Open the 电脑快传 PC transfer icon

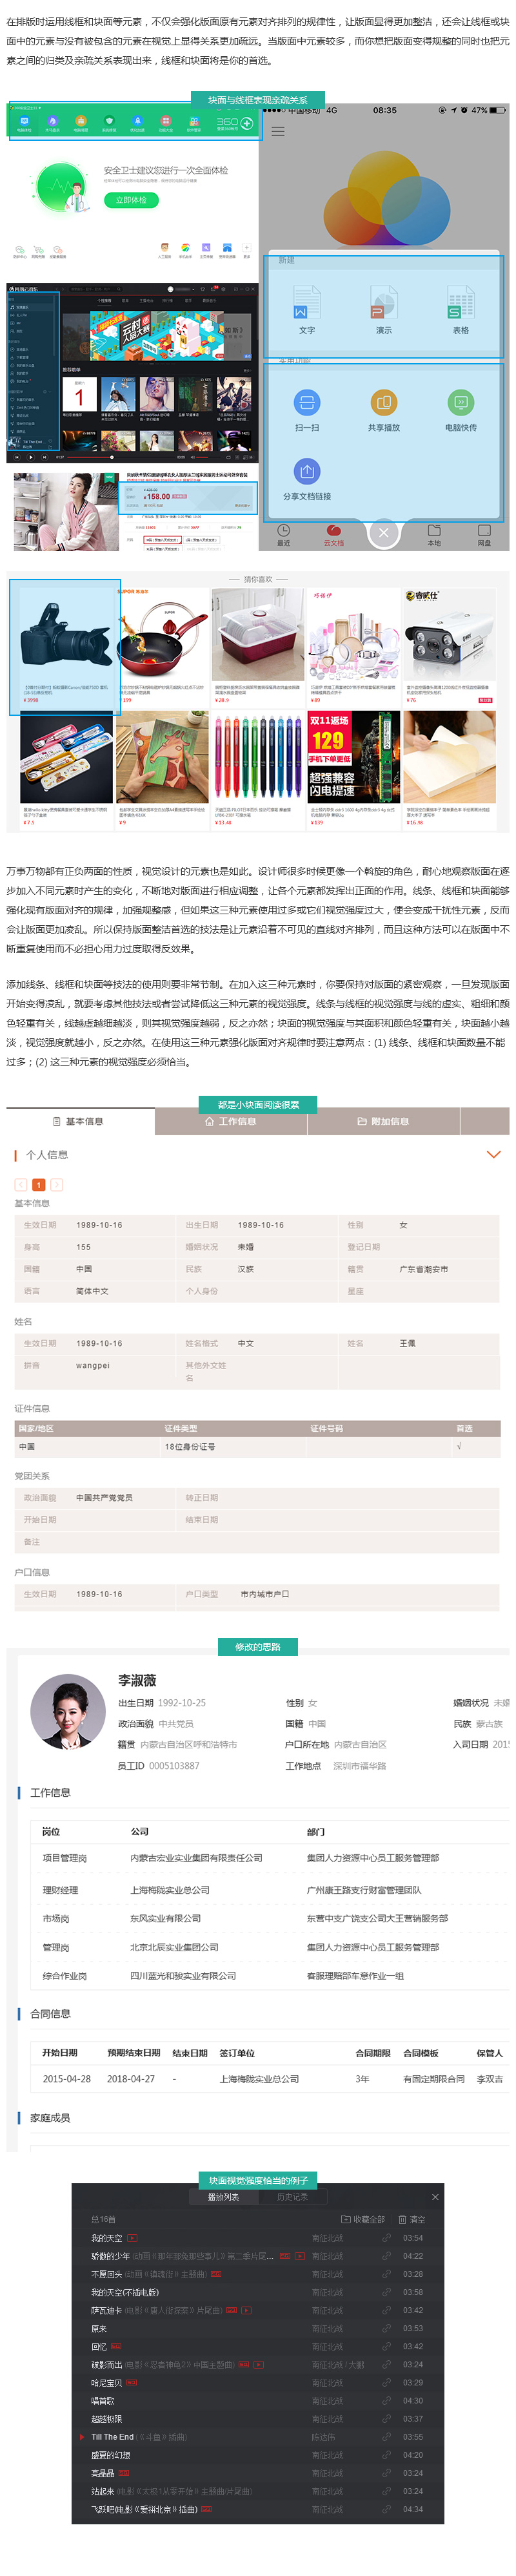(x=460, y=402)
